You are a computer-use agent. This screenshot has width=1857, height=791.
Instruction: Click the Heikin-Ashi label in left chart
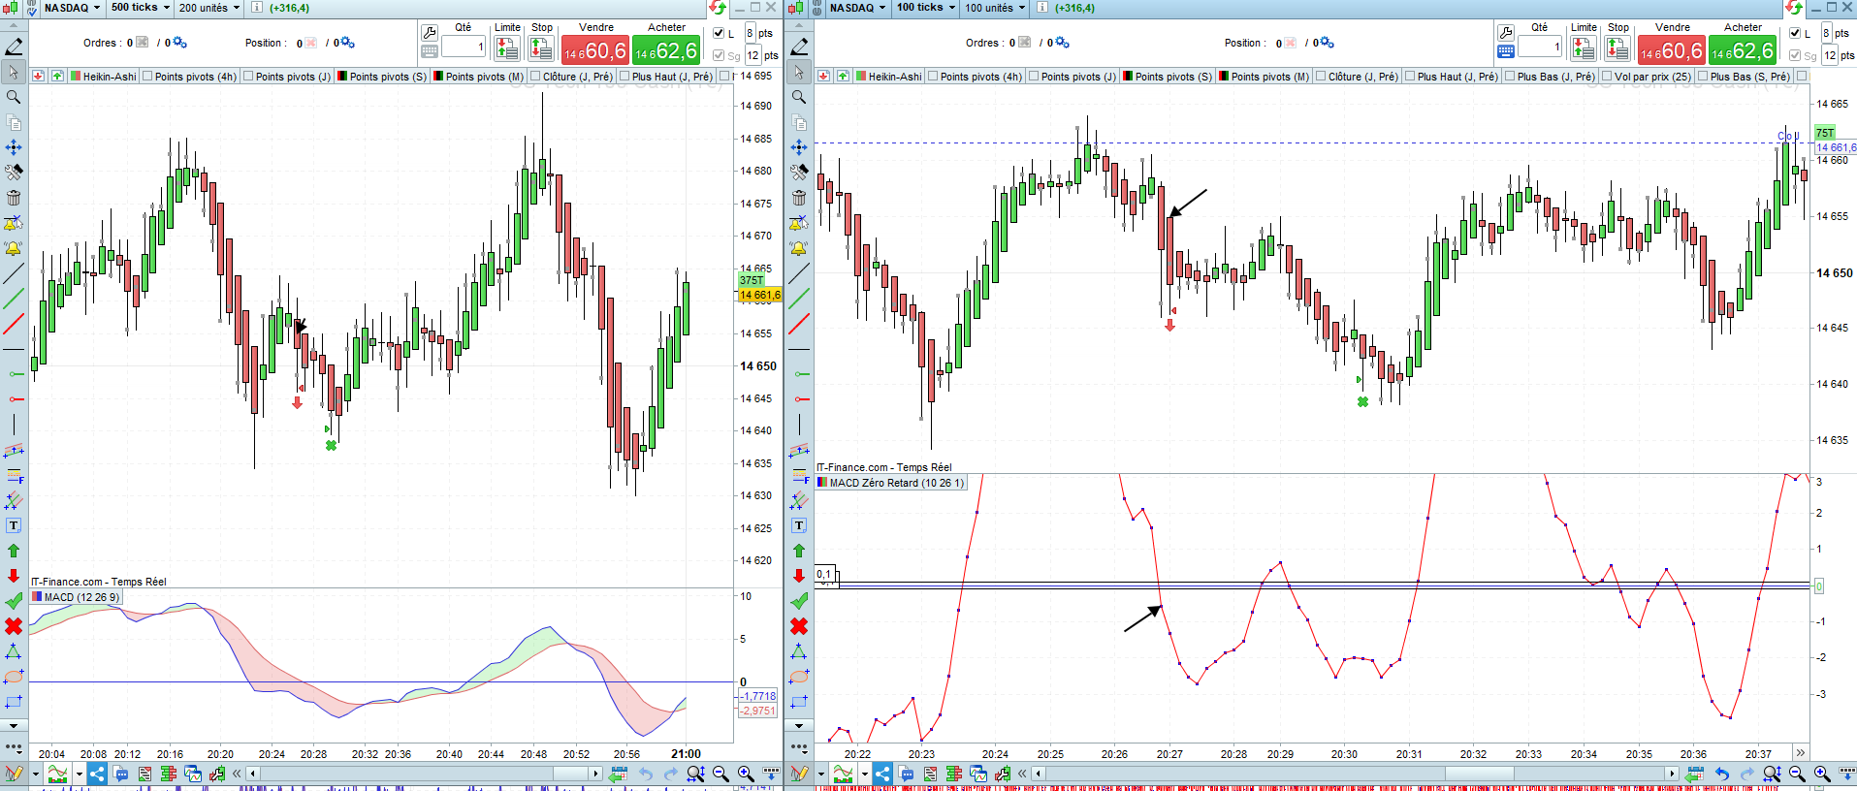(x=110, y=77)
